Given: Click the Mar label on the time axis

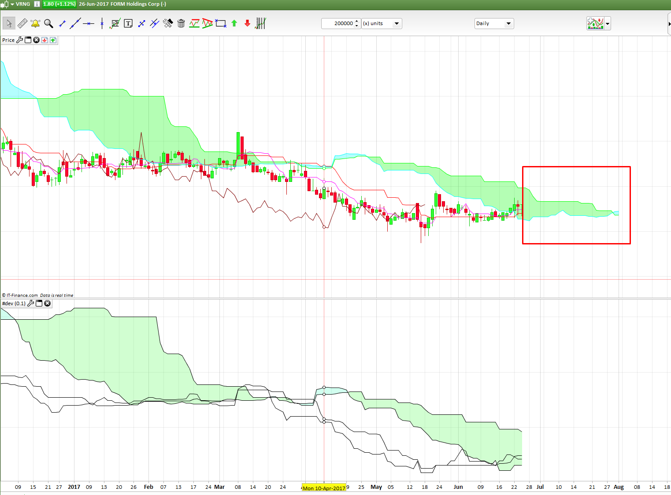Looking at the screenshot, I should pyautogui.click(x=219, y=487).
